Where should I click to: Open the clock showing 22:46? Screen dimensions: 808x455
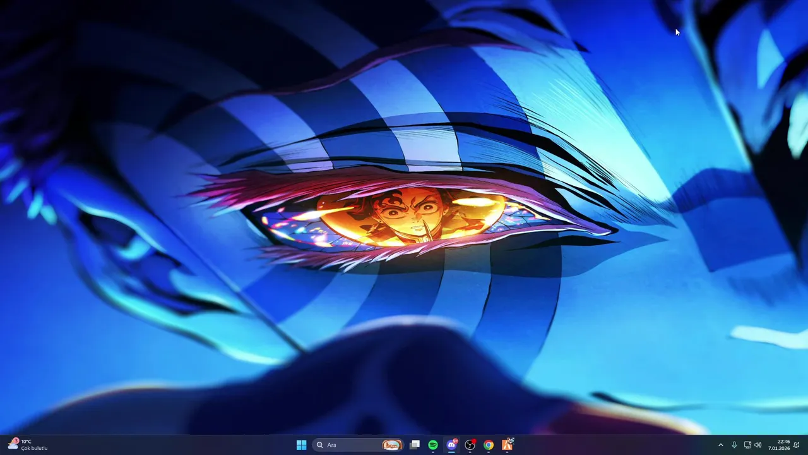[x=779, y=445]
